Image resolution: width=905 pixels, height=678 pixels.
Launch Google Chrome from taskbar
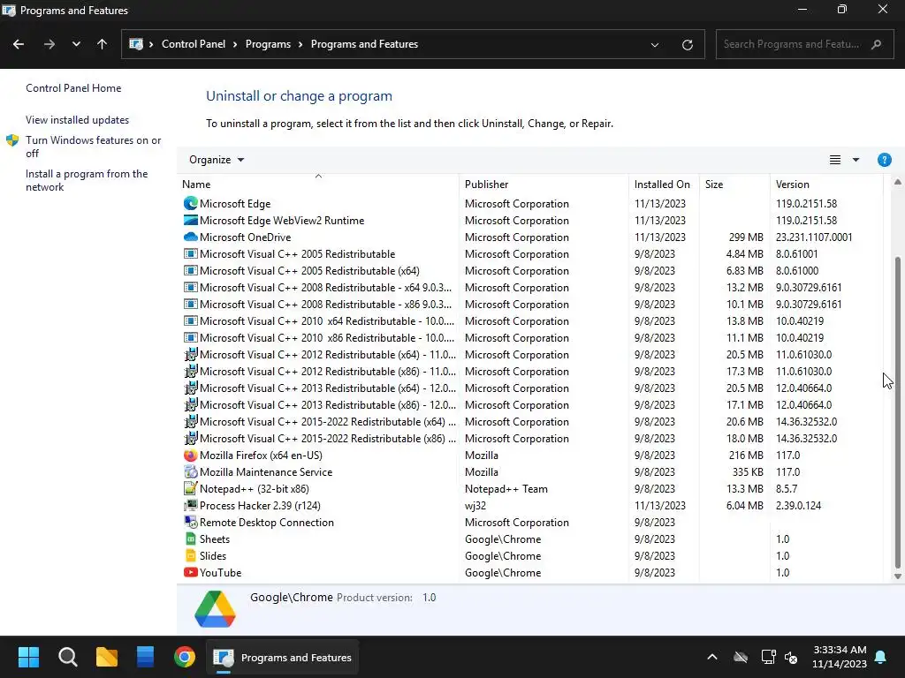pyautogui.click(x=185, y=657)
